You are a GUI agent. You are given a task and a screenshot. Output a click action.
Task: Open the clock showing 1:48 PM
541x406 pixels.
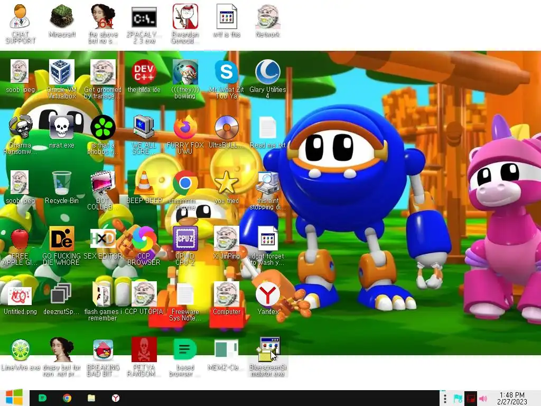512,398
